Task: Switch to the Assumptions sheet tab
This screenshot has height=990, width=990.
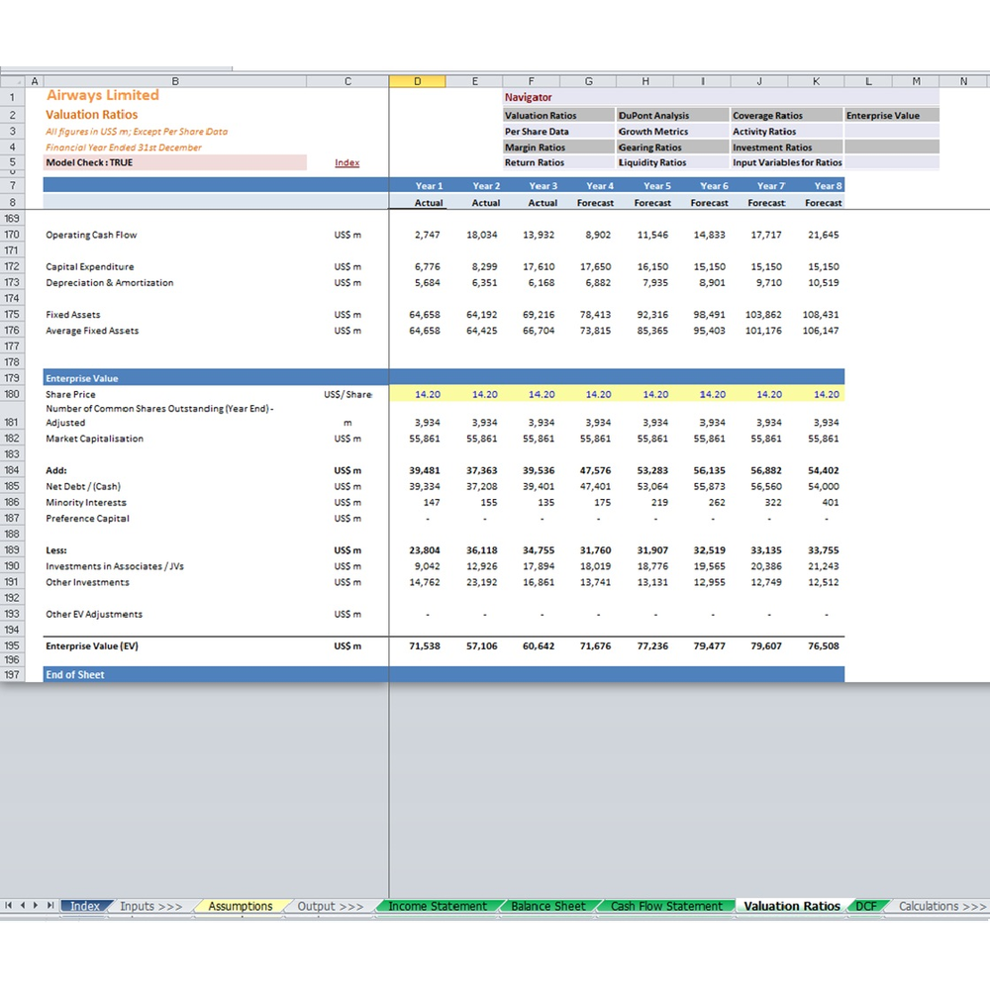Action: coord(241,906)
